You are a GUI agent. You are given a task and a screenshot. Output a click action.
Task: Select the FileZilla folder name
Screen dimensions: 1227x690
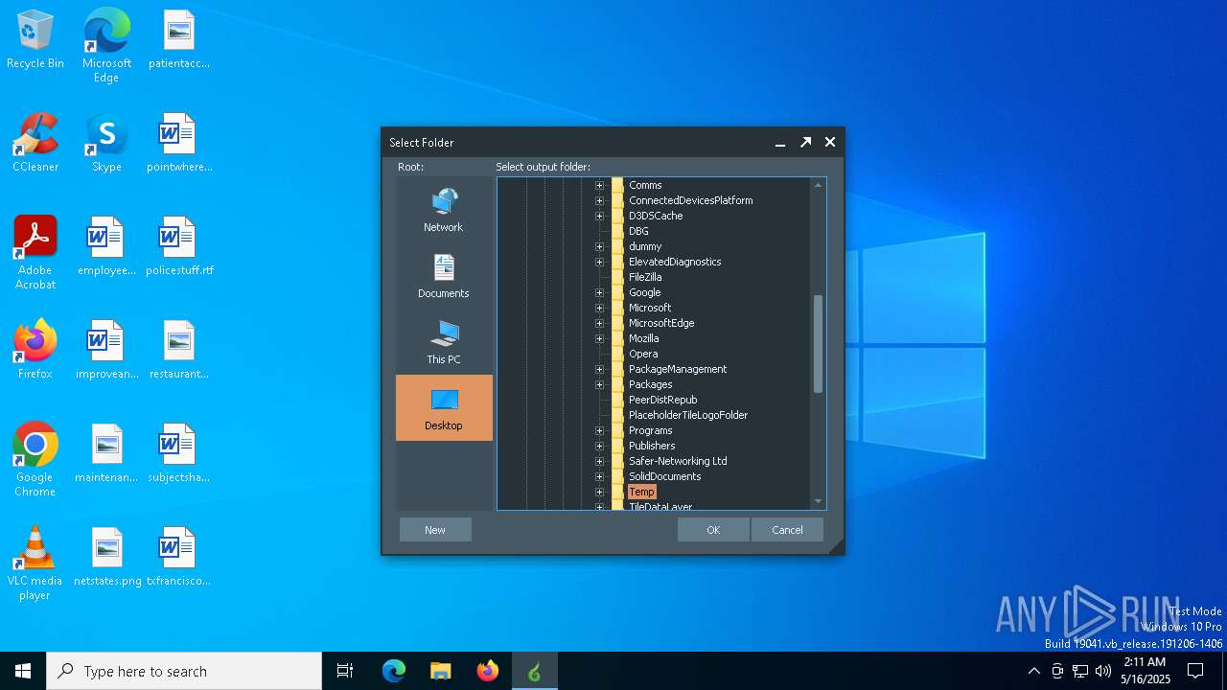[x=645, y=277]
